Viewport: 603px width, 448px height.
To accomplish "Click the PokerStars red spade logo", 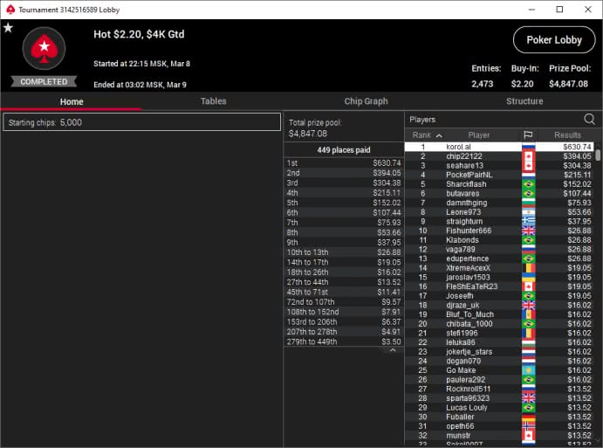I will [44, 51].
